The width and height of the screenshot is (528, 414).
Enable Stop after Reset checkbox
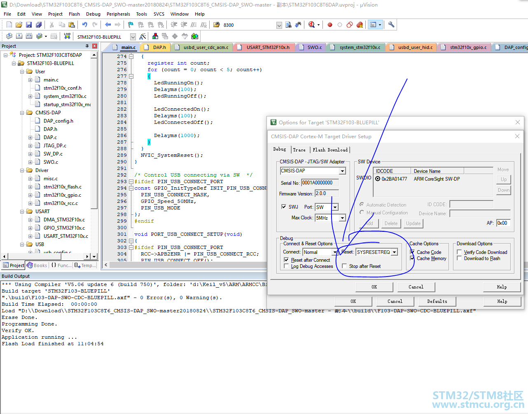345,266
